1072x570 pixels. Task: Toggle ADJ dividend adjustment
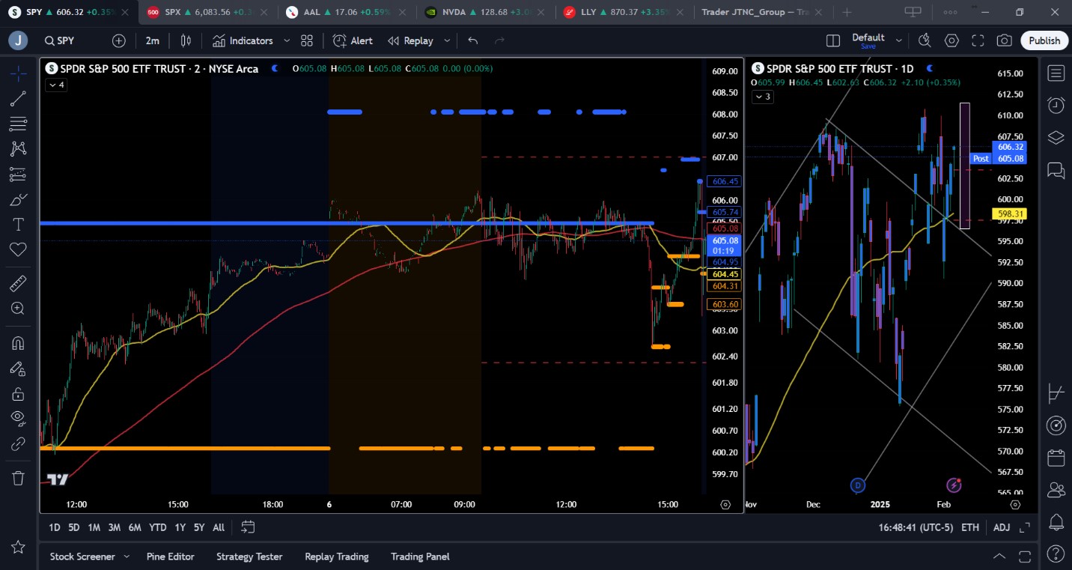point(1002,527)
